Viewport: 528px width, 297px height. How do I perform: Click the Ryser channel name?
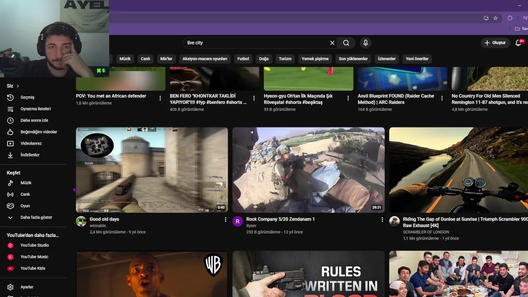pos(251,226)
